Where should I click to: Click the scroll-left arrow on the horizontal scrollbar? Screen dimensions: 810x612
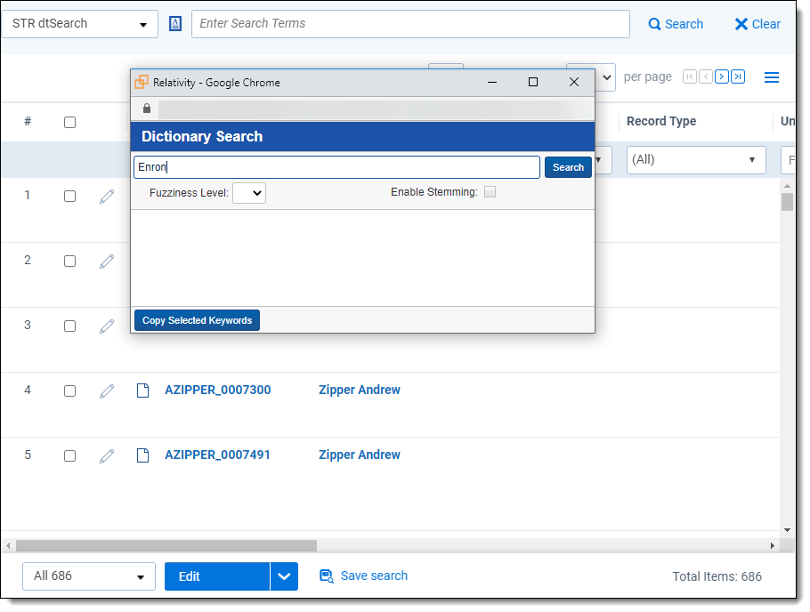8,546
